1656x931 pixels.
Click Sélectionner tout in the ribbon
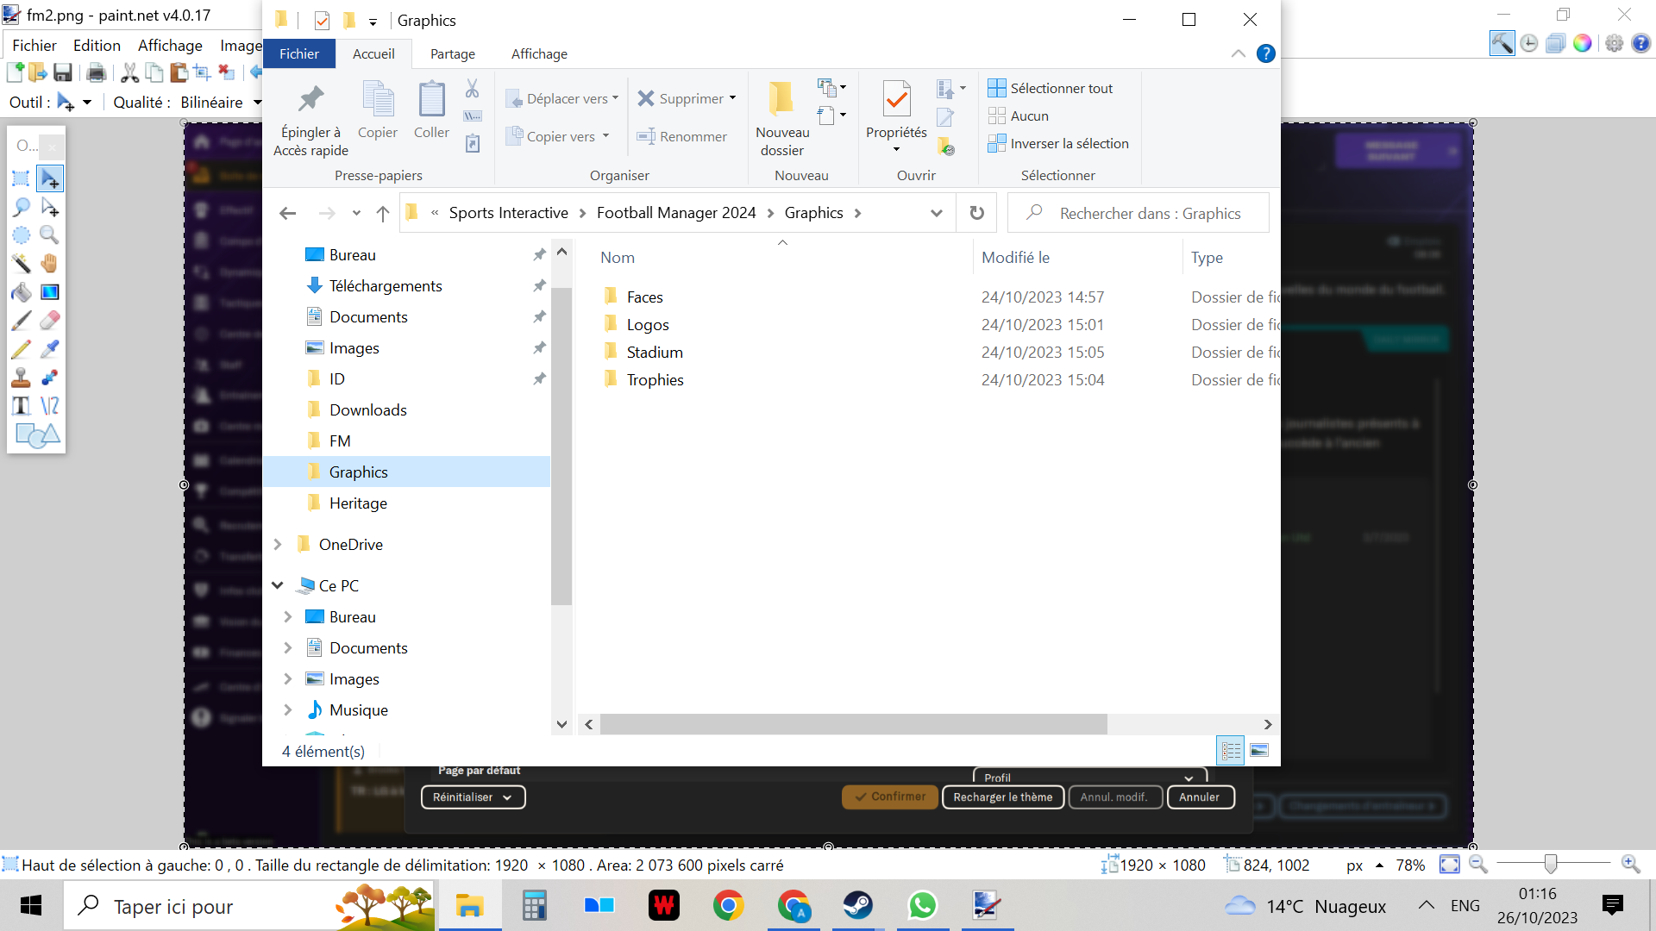coord(1051,88)
